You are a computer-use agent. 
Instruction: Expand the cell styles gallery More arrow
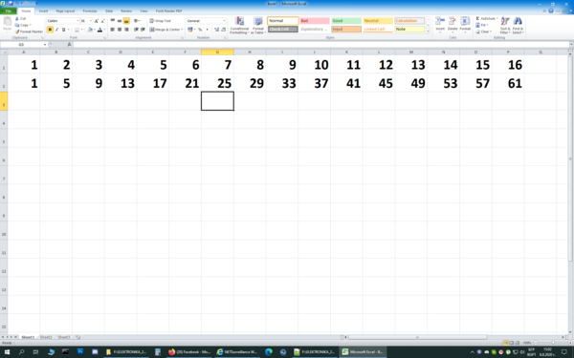[428, 32]
